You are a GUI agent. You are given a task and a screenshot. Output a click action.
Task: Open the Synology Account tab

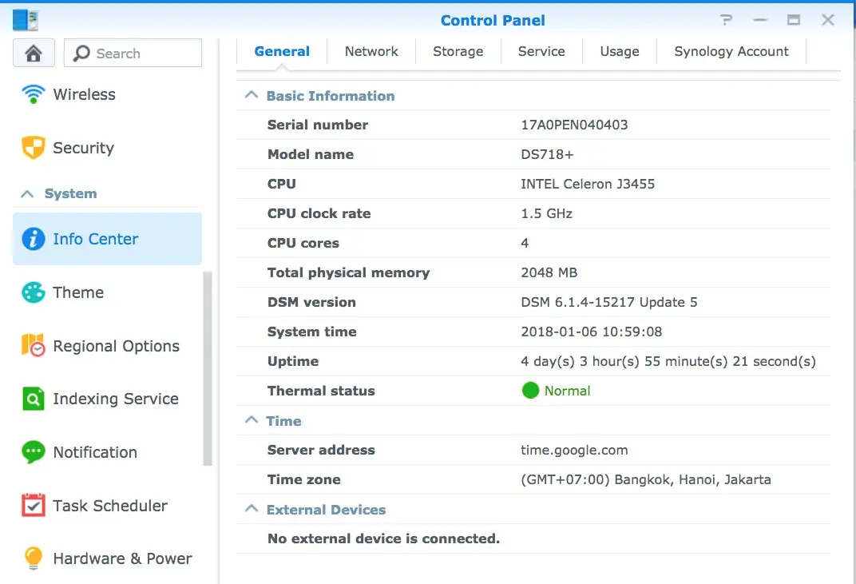pyautogui.click(x=731, y=51)
